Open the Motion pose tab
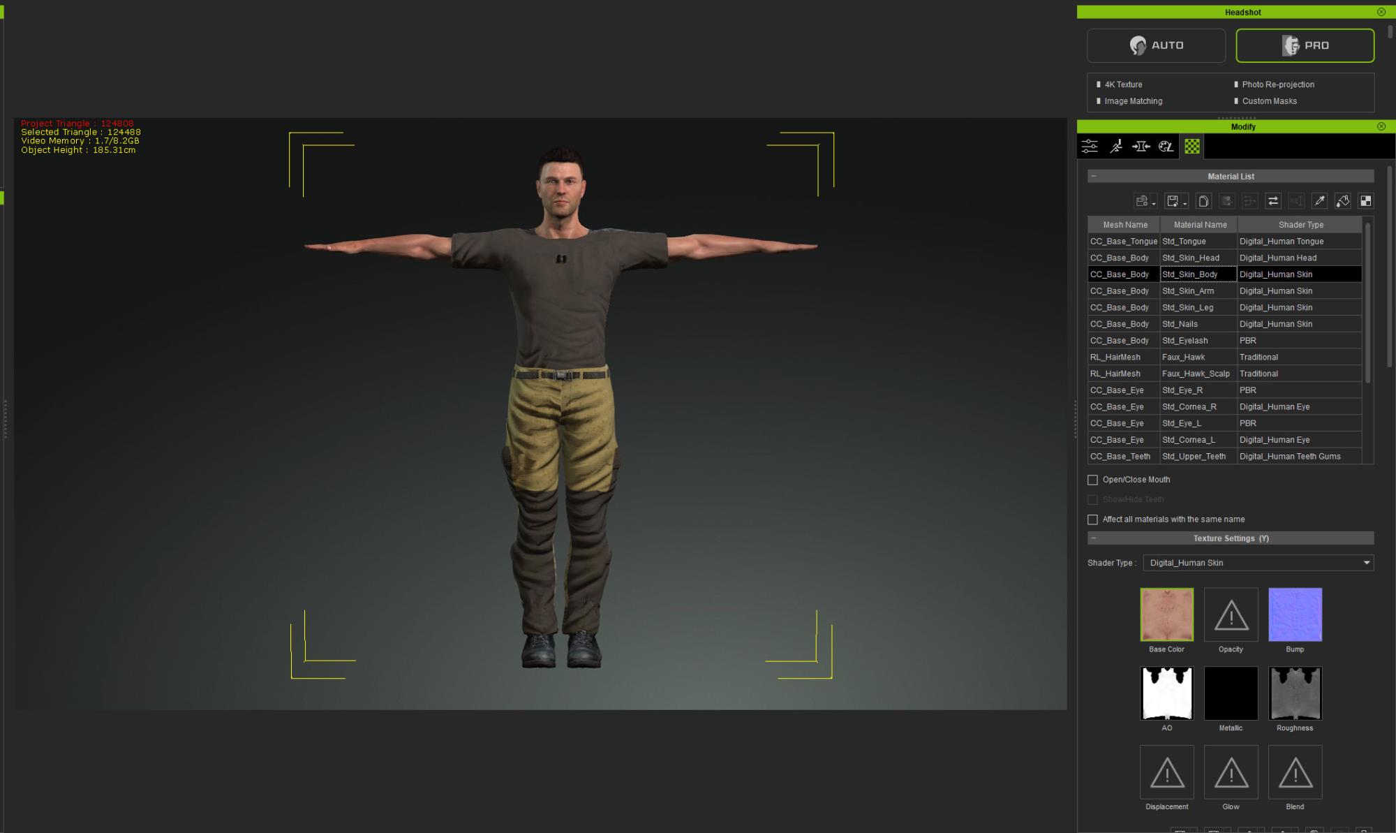Screen dimensions: 1396x833 (1116, 146)
